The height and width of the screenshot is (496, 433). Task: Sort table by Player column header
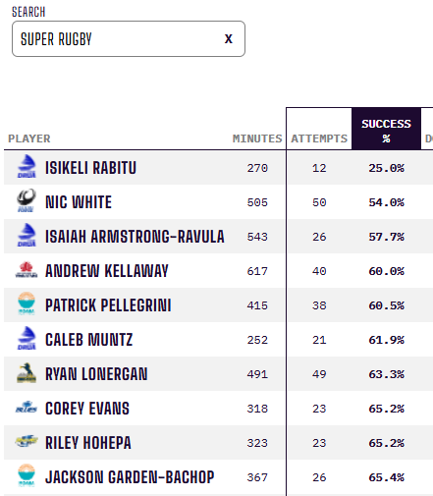29,138
